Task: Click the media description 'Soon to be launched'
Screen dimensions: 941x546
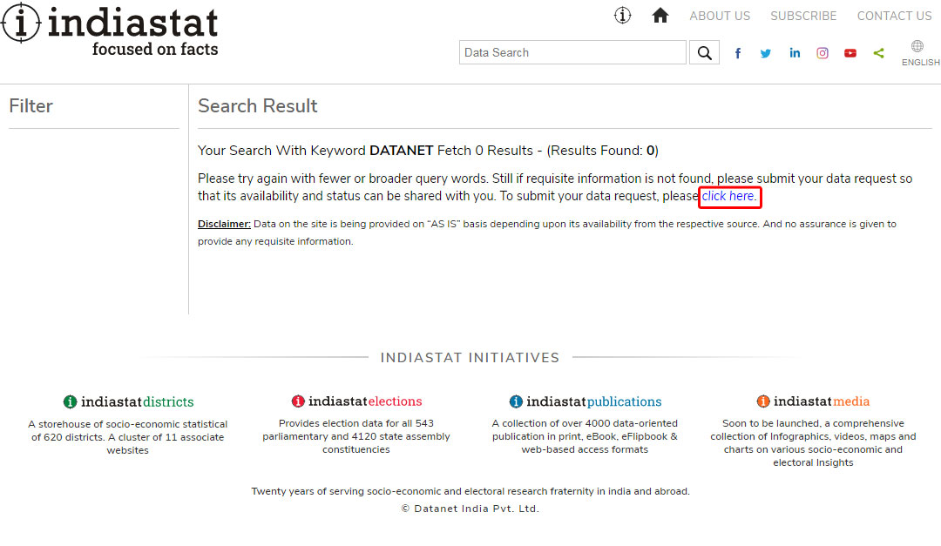Action: click(813, 442)
